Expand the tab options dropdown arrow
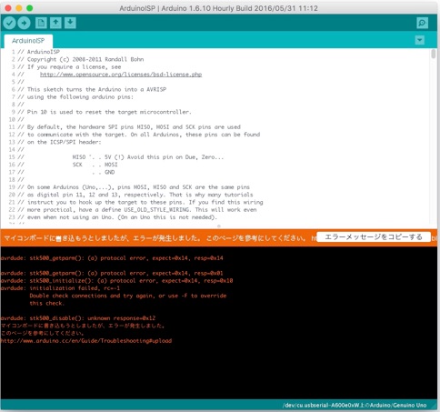Image resolution: width=440 pixels, height=412 pixels. coord(420,40)
